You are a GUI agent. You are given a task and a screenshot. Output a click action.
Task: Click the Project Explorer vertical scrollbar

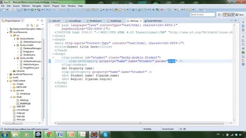pyautogui.click(x=43, y=78)
